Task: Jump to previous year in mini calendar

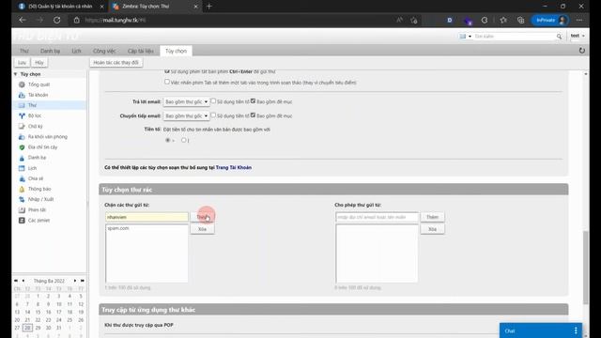Action: 16,281
